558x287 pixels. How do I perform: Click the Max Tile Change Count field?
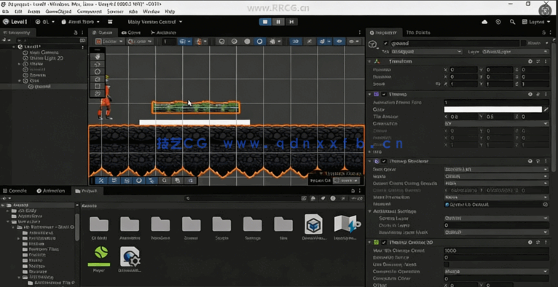(x=496, y=251)
